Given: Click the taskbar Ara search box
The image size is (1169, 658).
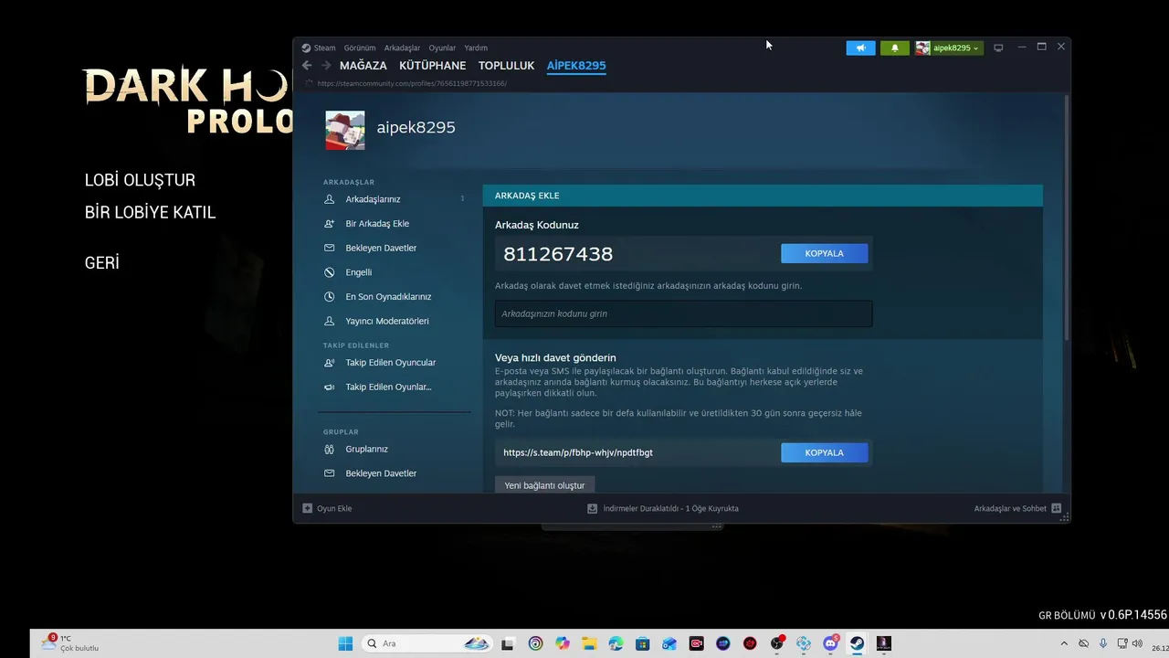Looking at the screenshot, I should (x=427, y=643).
